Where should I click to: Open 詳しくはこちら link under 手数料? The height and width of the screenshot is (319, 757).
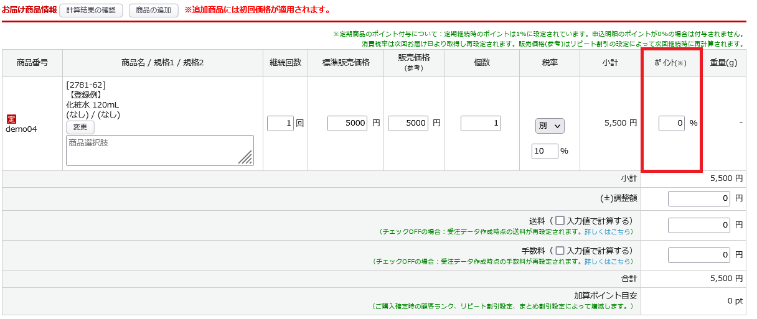click(x=608, y=262)
